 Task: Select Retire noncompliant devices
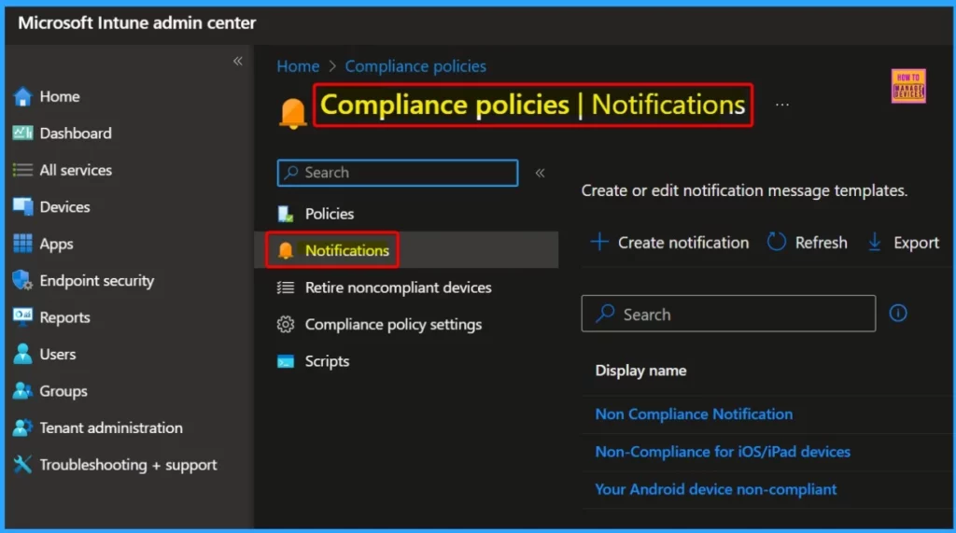[x=398, y=288]
